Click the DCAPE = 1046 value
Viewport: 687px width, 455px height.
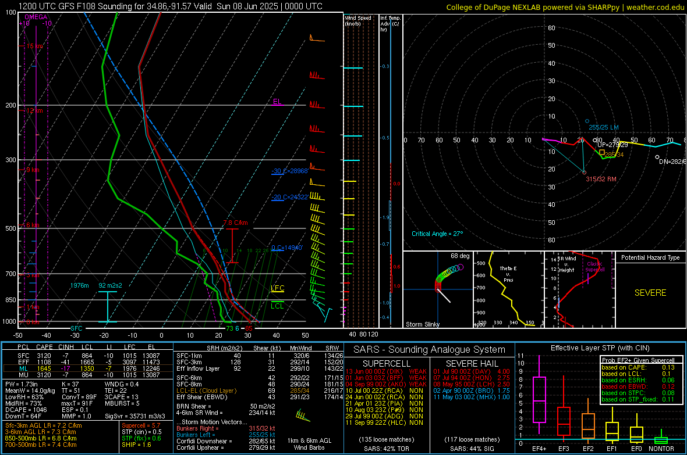(26, 410)
